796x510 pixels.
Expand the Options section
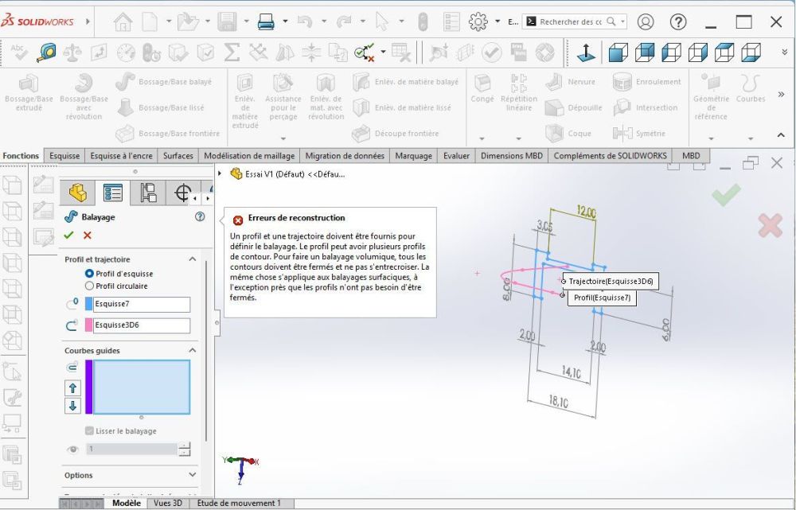click(x=192, y=476)
